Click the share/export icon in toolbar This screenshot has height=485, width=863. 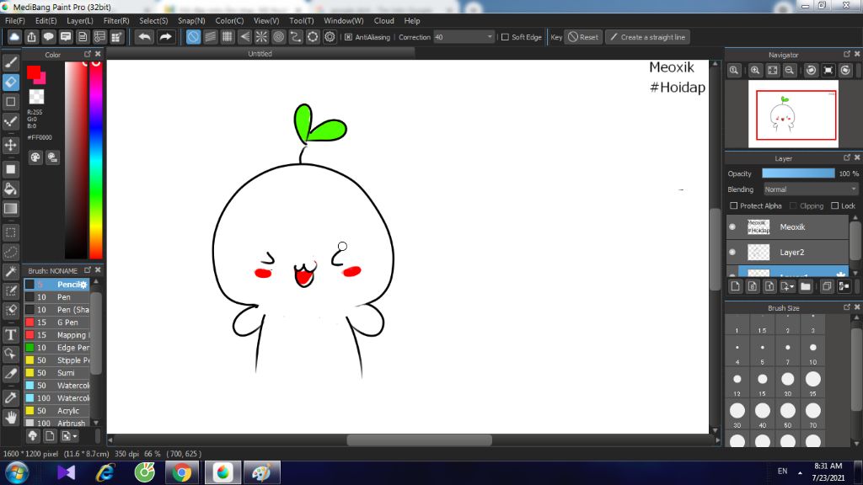(31, 37)
